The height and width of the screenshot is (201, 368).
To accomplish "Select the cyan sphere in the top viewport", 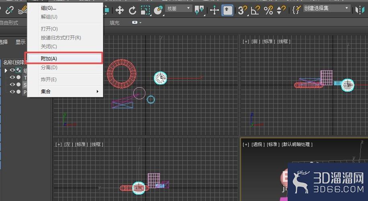I will click(160, 78).
